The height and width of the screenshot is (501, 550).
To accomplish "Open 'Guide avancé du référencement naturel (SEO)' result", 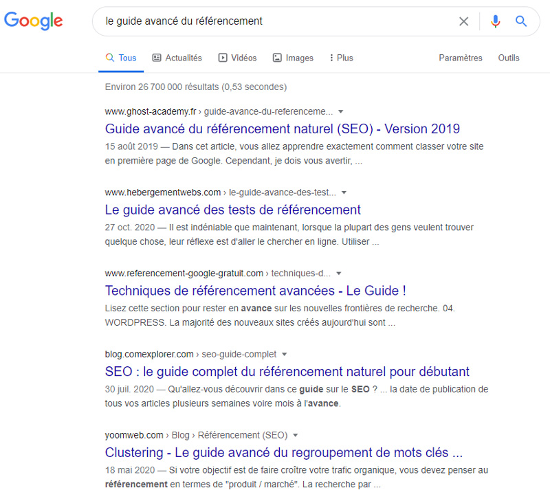I will 283,129.
